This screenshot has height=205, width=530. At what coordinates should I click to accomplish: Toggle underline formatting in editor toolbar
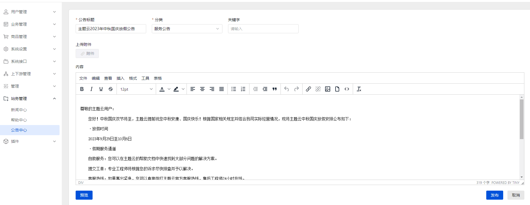coord(101,89)
